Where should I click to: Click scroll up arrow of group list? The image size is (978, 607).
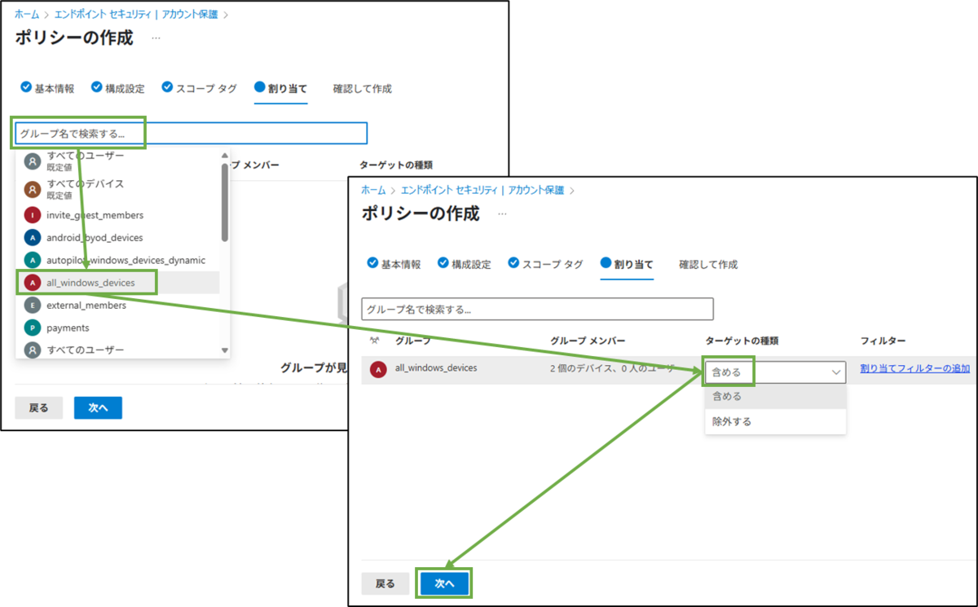click(x=225, y=155)
